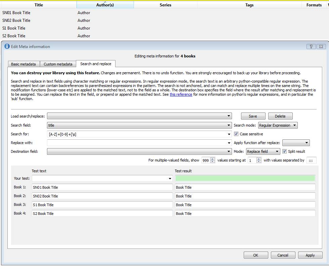This screenshot has width=329, height=270.
Task: Click the Replace with input field
Action: (x=137, y=143)
